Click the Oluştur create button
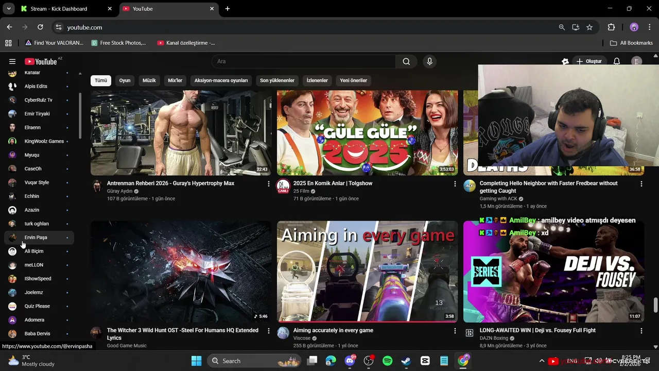659x371 pixels. click(x=589, y=61)
